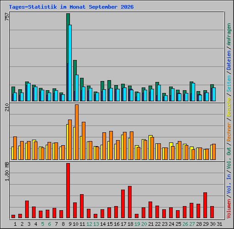Click the yellow 'Besuche' legend label
Screen dimensions: 234x229
[x=229, y=107]
